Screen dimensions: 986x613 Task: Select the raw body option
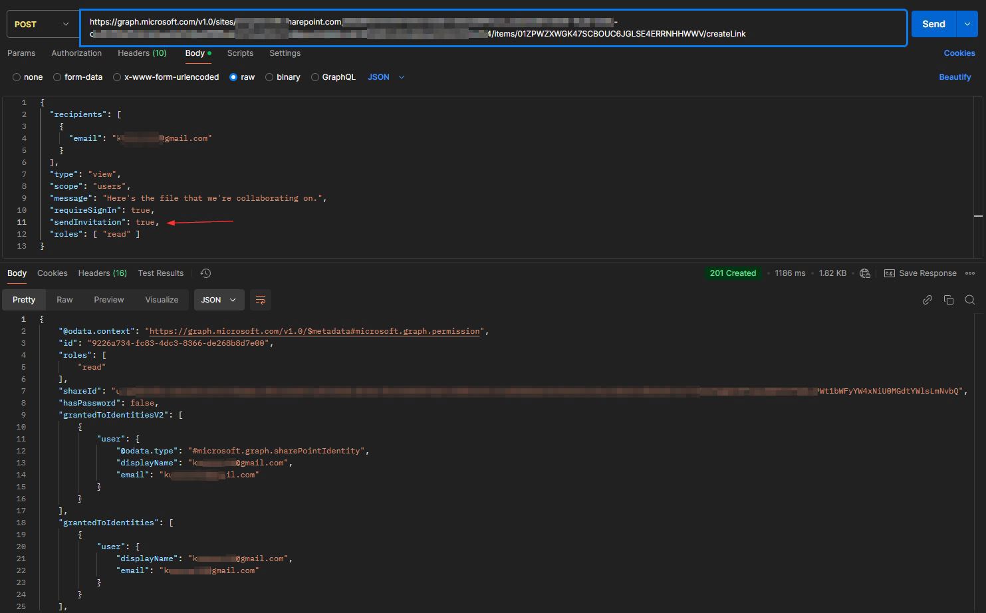(x=242, y=77)
